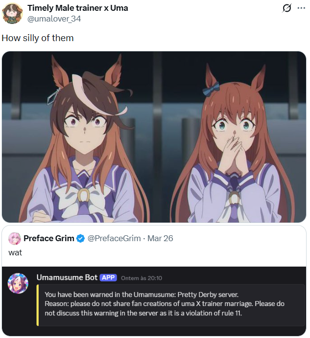Open the three-dot more options menu
Image resolution: width=310 pixels, height=338 pixels.
point(301,8)
